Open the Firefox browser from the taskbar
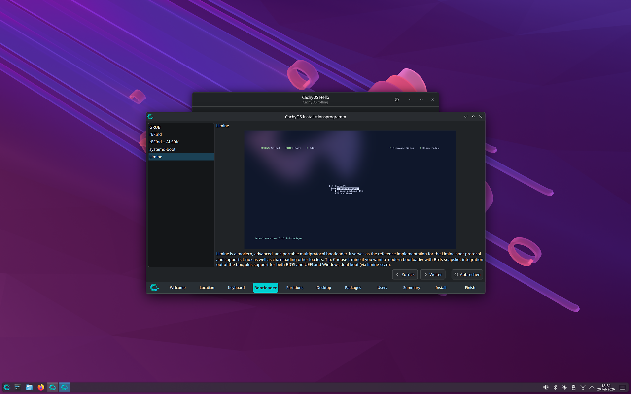Screen dimensions: 631x394 pyautogui.click(x=41, y=387)
